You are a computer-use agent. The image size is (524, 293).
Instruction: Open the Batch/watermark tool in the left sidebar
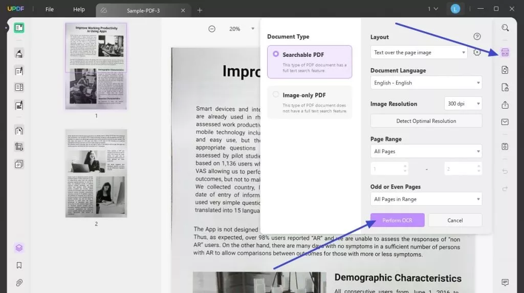tap(19, 164)
